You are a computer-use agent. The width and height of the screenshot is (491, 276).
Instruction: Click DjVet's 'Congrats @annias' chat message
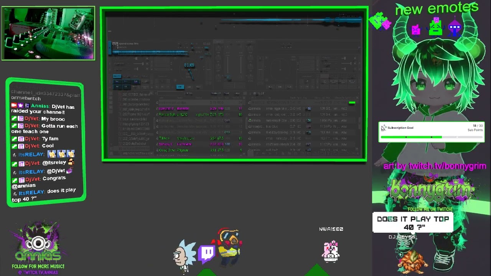(x=39, y=182)
